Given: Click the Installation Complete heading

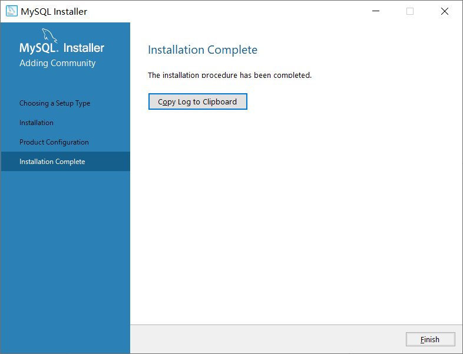Looking at the screenshot, I should coord(203,50).
